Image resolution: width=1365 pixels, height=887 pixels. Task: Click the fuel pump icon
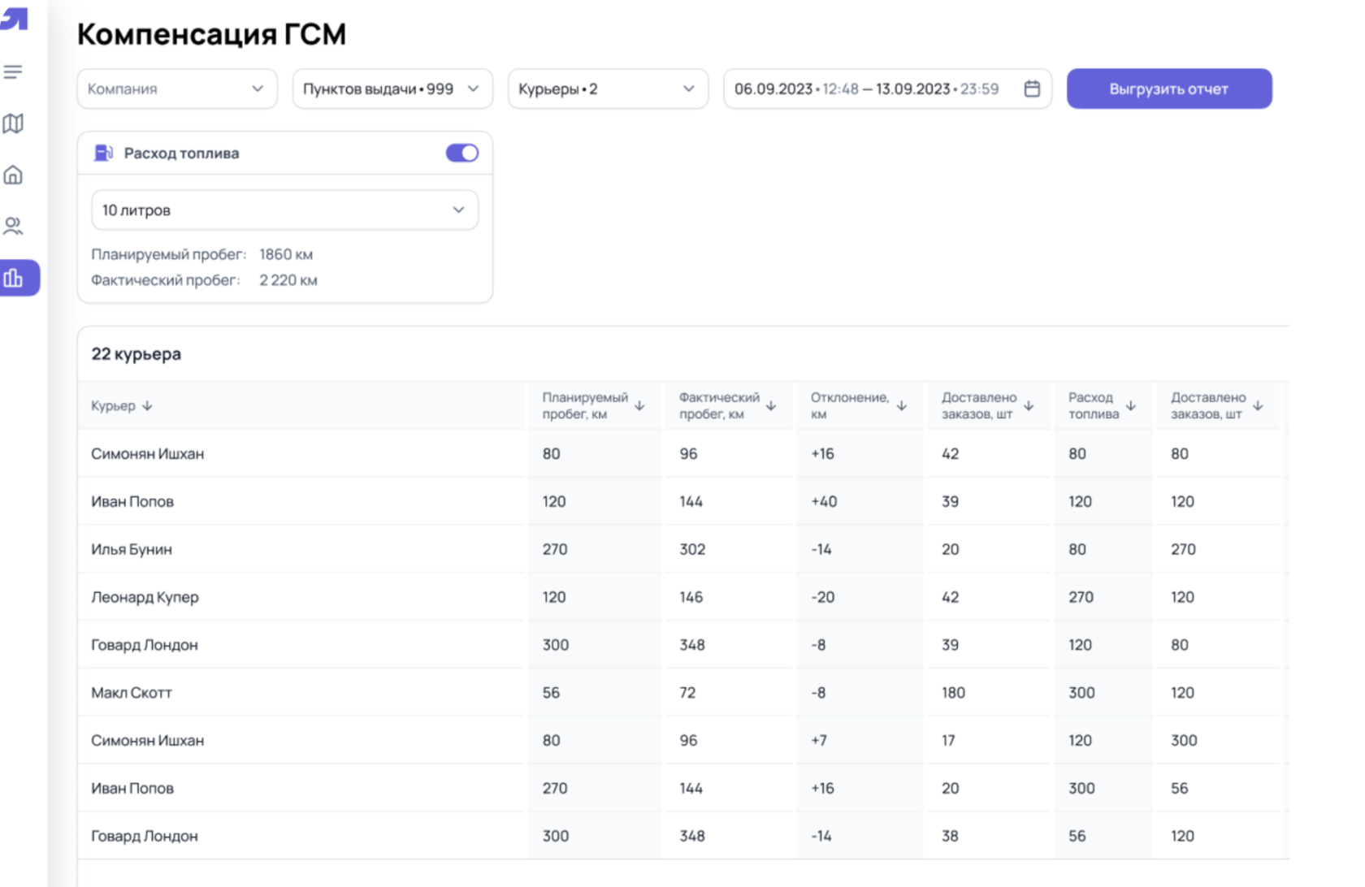pos(103,153)
